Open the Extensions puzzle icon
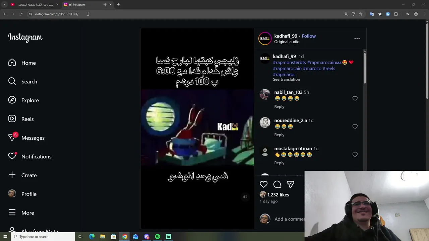This screenshot has height=241, width=429. [396, 14]
